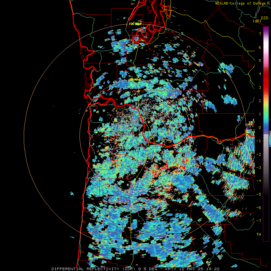Click the -3 label on the color scale
The image size is (271, 271).
259,168
